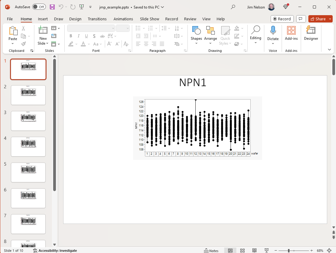This screenshot has height=253, width=336.
Task: Open the Add-ins icon
Action: pos(291,33)
